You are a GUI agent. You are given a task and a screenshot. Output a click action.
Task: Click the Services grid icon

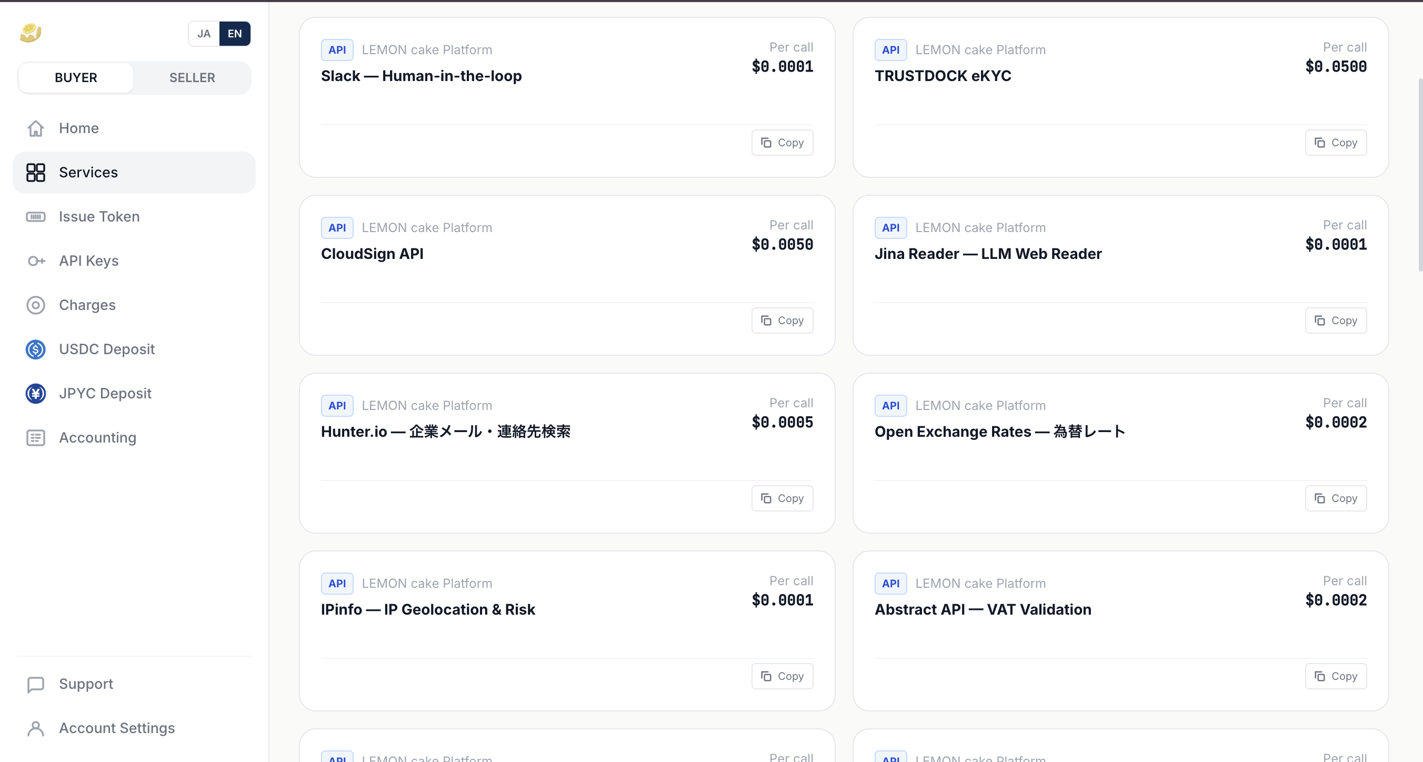pyautogui.click(x=36, y=173)
